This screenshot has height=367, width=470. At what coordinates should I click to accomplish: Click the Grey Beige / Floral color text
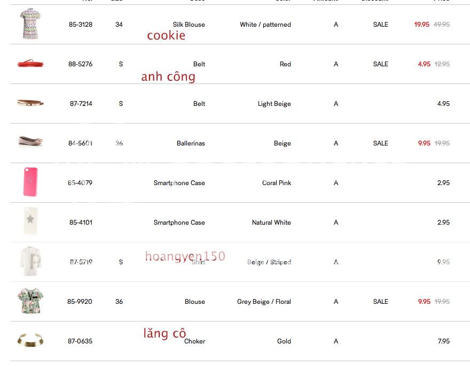(x=264, y=302)
